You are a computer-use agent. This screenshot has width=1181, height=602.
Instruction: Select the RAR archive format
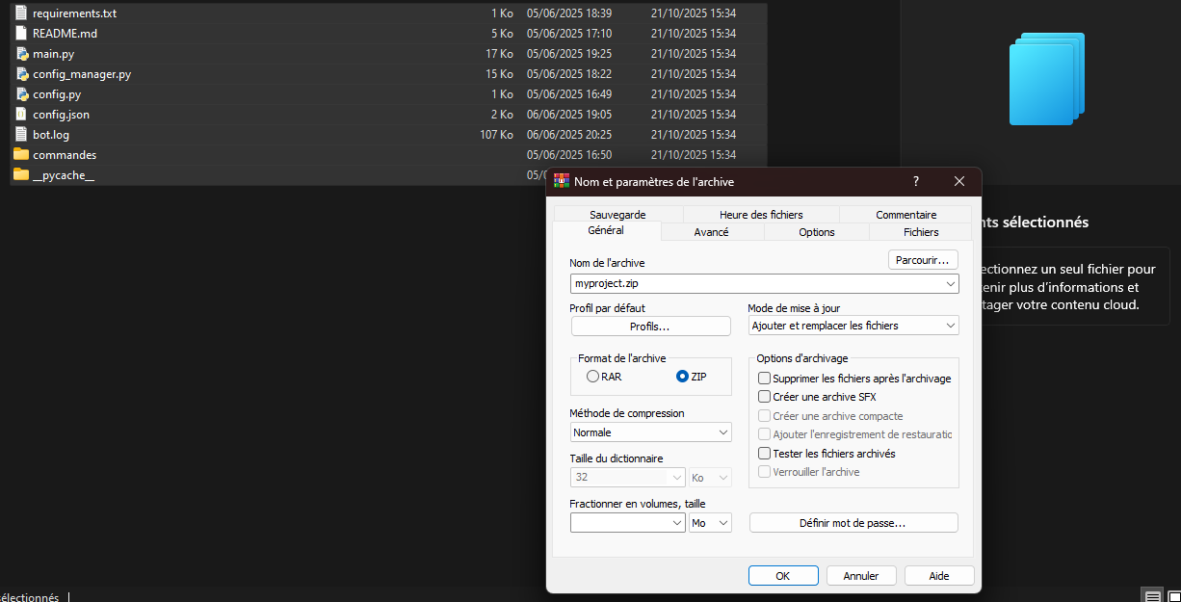tap(593, 376)
